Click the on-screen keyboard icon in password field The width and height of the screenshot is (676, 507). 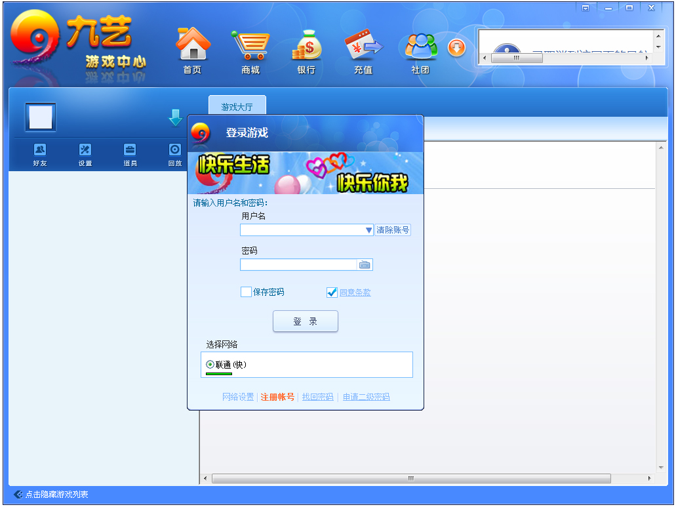(x=365, y=265)
